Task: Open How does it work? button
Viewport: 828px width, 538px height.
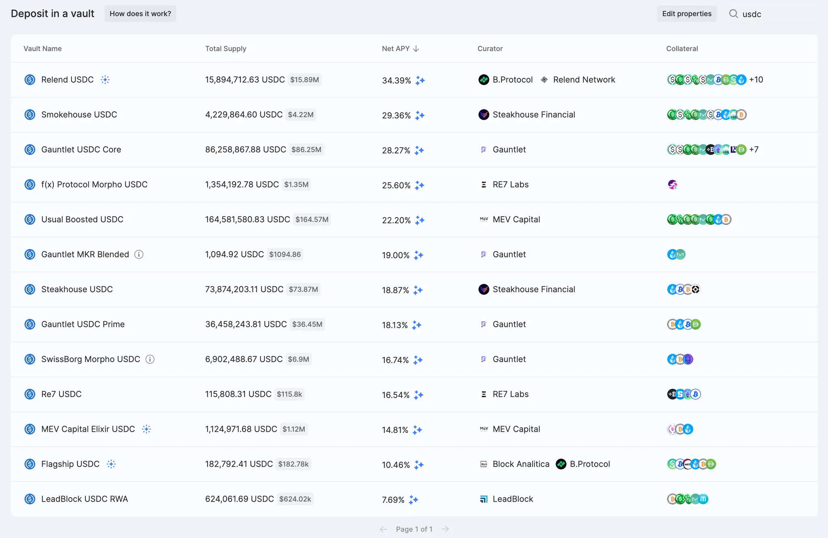Action: tap(140, 14)
